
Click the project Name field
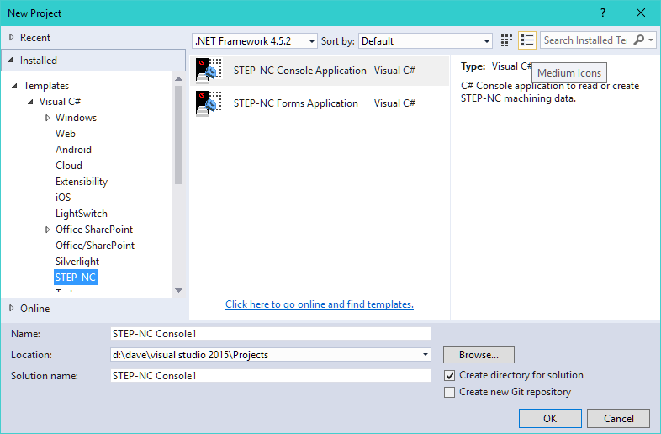(x=271, y=334)
